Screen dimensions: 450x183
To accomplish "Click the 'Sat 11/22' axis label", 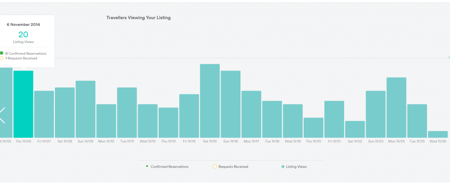I will tap(355, 141).
